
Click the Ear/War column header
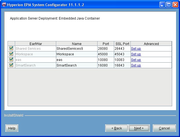[x=36, y=44]
